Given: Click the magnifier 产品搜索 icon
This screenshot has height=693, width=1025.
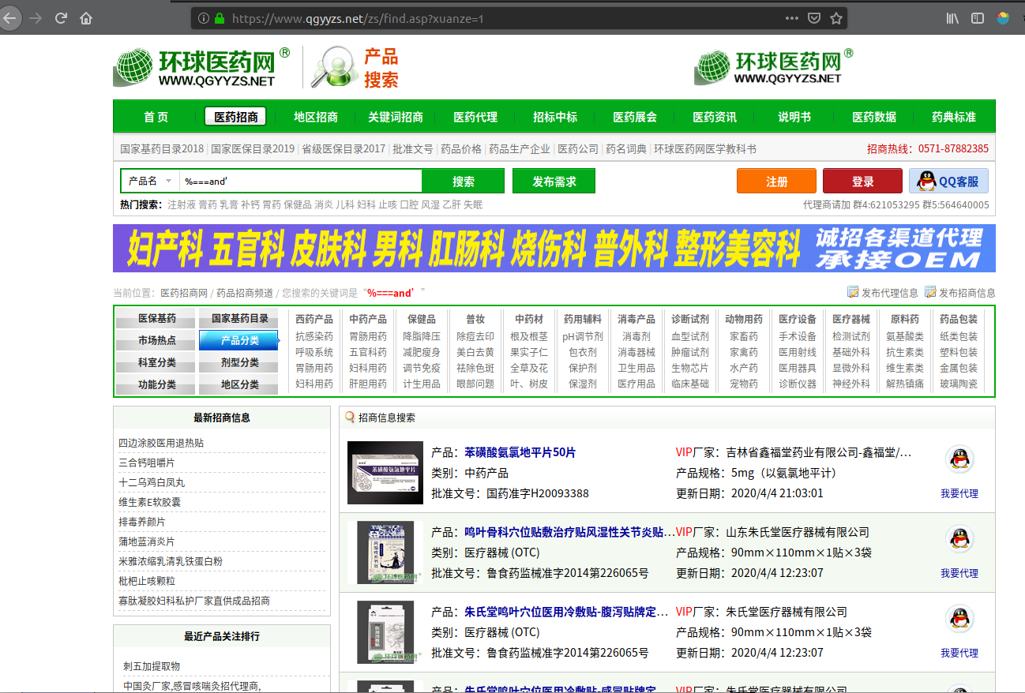Looking at the screenshot, I should click(x=334, y=67).
